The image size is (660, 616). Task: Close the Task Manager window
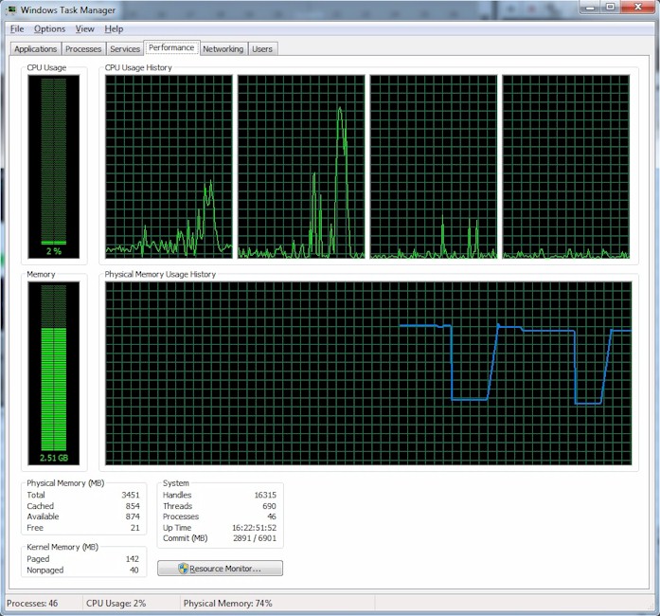637,8
